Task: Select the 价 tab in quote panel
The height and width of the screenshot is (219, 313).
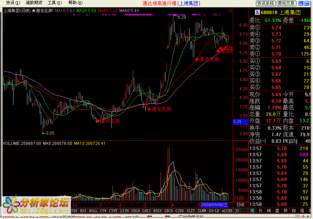Action: (261, 211)
